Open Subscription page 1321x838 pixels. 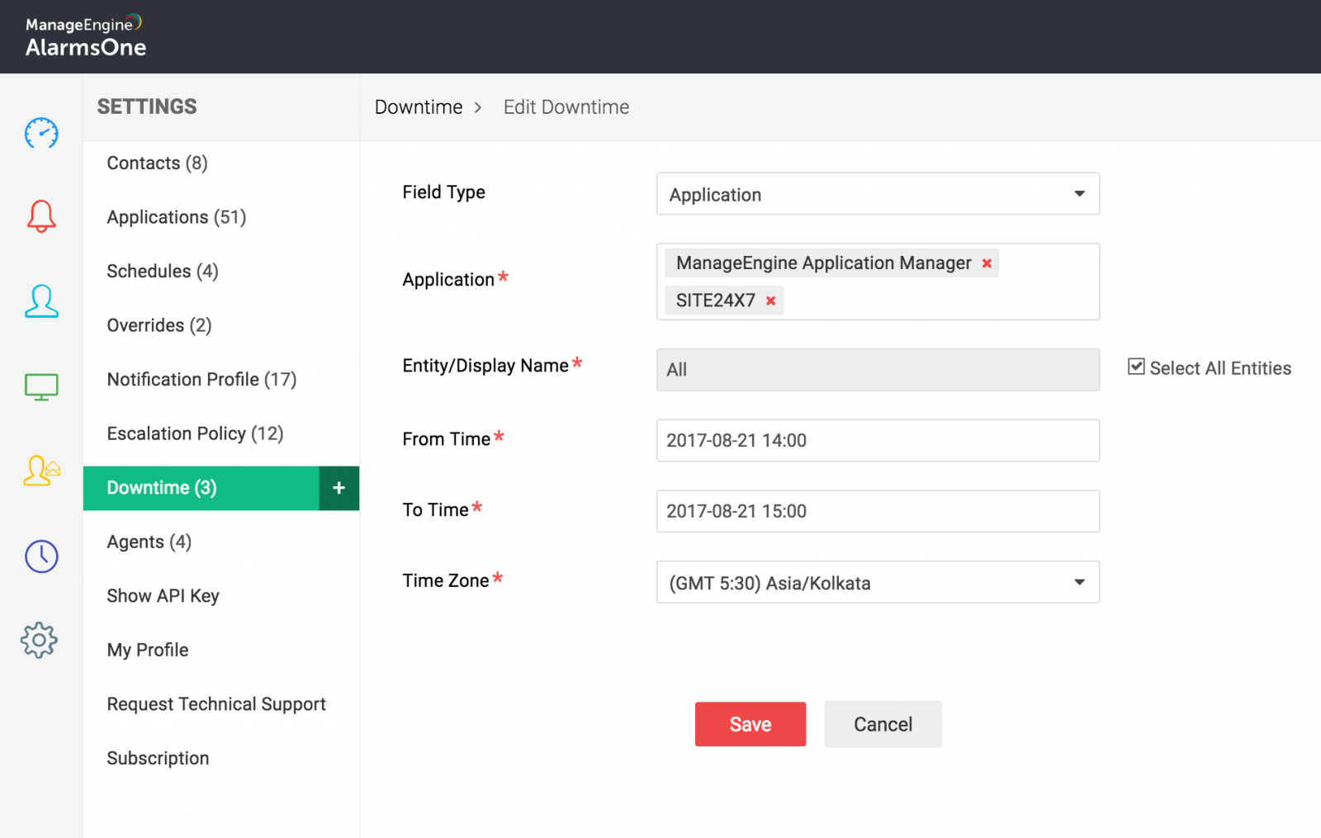click(x=158, y=759)
